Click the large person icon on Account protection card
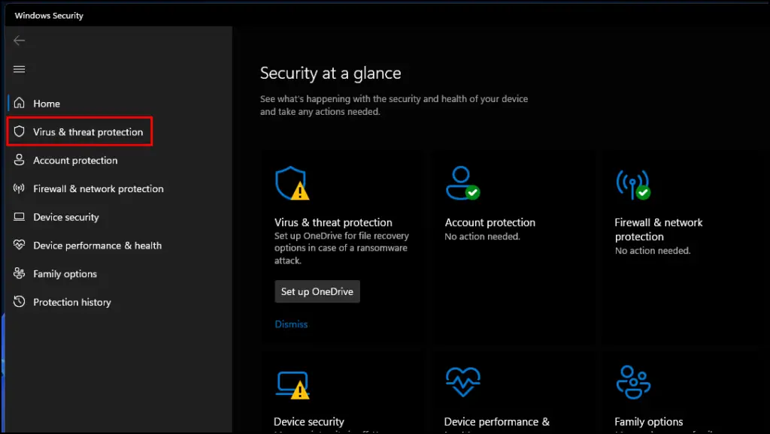This screenshot has height=434, width=770. coord(462,183)
